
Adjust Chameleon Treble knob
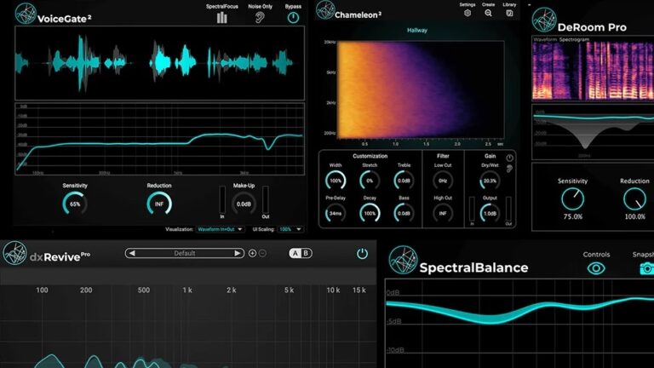(404, 181)
